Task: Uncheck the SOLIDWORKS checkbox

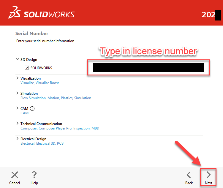Action: click(x=27, y=67)
